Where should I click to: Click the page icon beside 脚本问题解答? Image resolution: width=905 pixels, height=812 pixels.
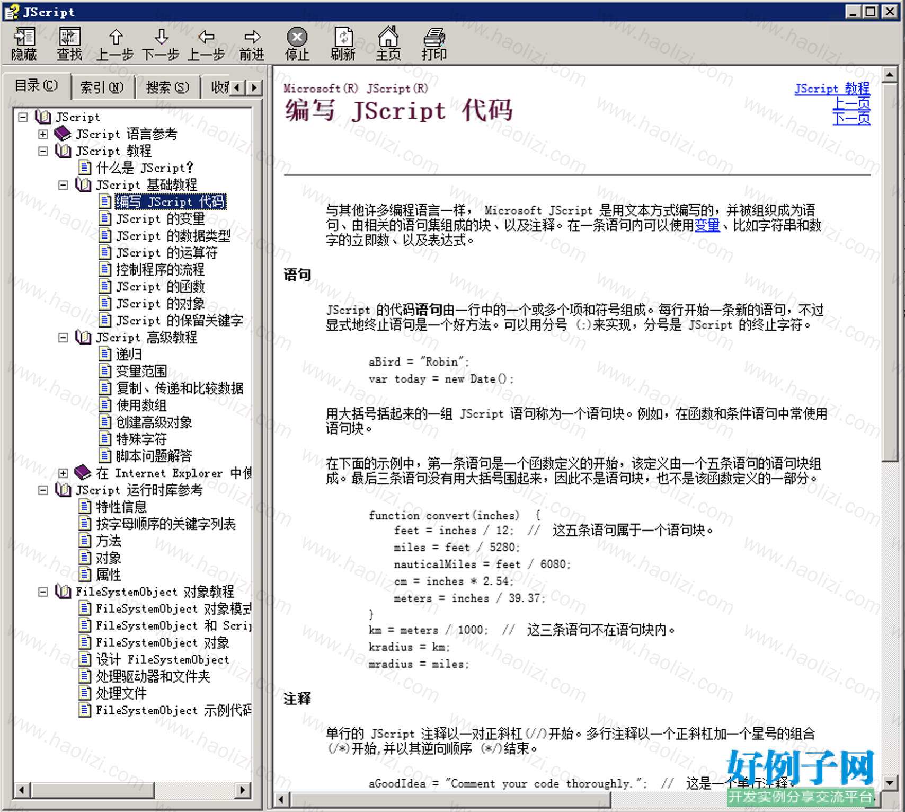[x=105, y=456]
